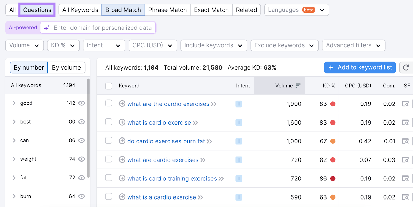Click the 'Enter domain for personalized data' input field
Image resolution: width=413 pixels, height=207 pixels.
click(x=103, y=28)
